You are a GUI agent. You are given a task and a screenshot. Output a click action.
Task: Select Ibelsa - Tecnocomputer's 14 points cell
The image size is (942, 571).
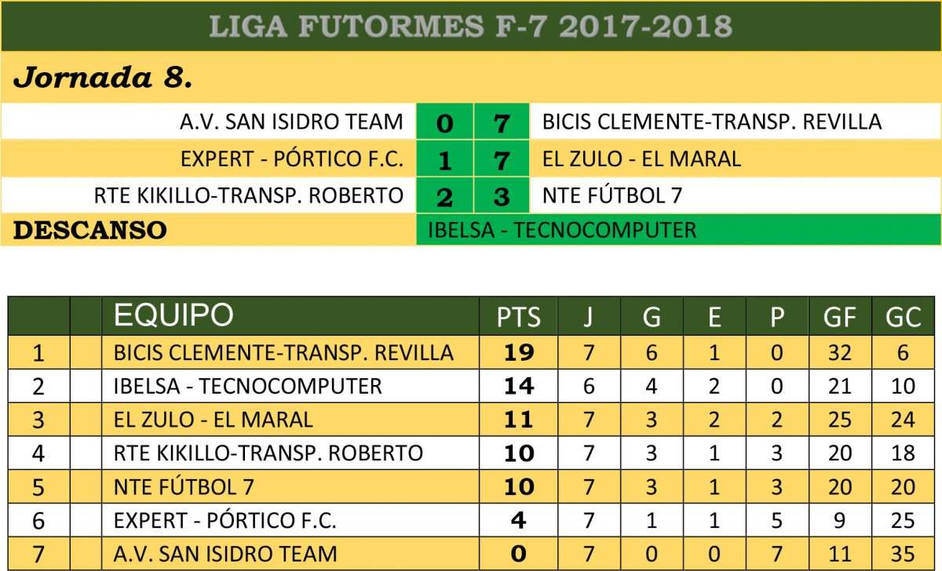tap(518, 386)
